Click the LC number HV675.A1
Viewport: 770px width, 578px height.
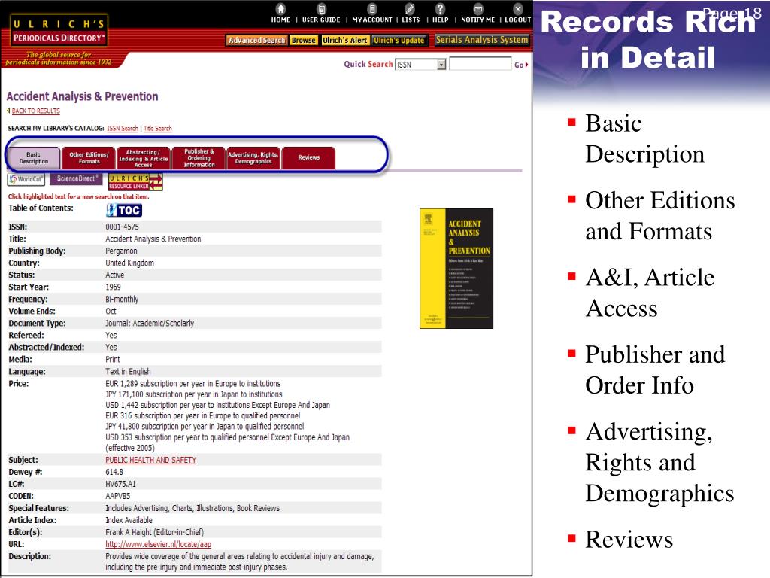click(x=120, y=484)
